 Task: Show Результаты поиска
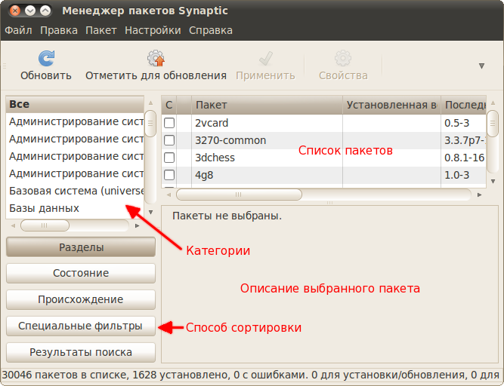click(81, 352)
